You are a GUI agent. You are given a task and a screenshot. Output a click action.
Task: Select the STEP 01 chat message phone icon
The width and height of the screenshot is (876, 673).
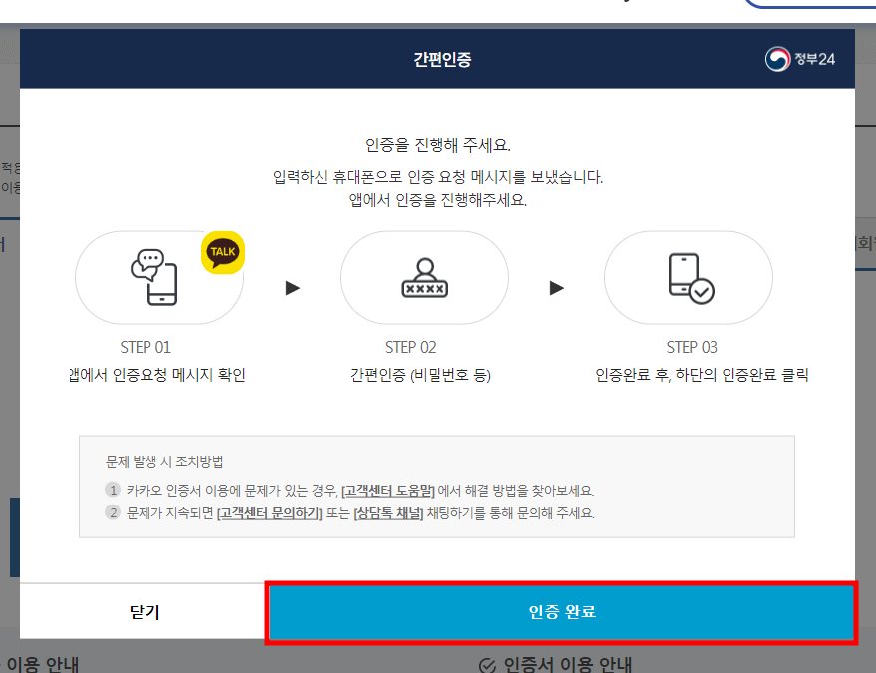154,279
